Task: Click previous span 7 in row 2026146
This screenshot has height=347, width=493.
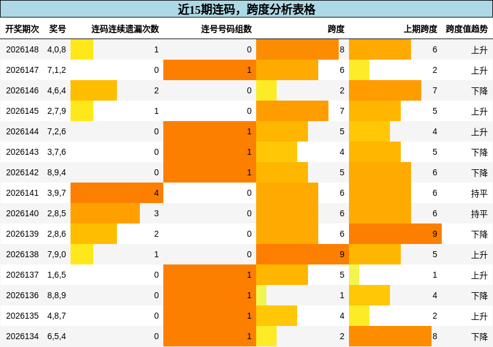Action: tap(435, 90)
